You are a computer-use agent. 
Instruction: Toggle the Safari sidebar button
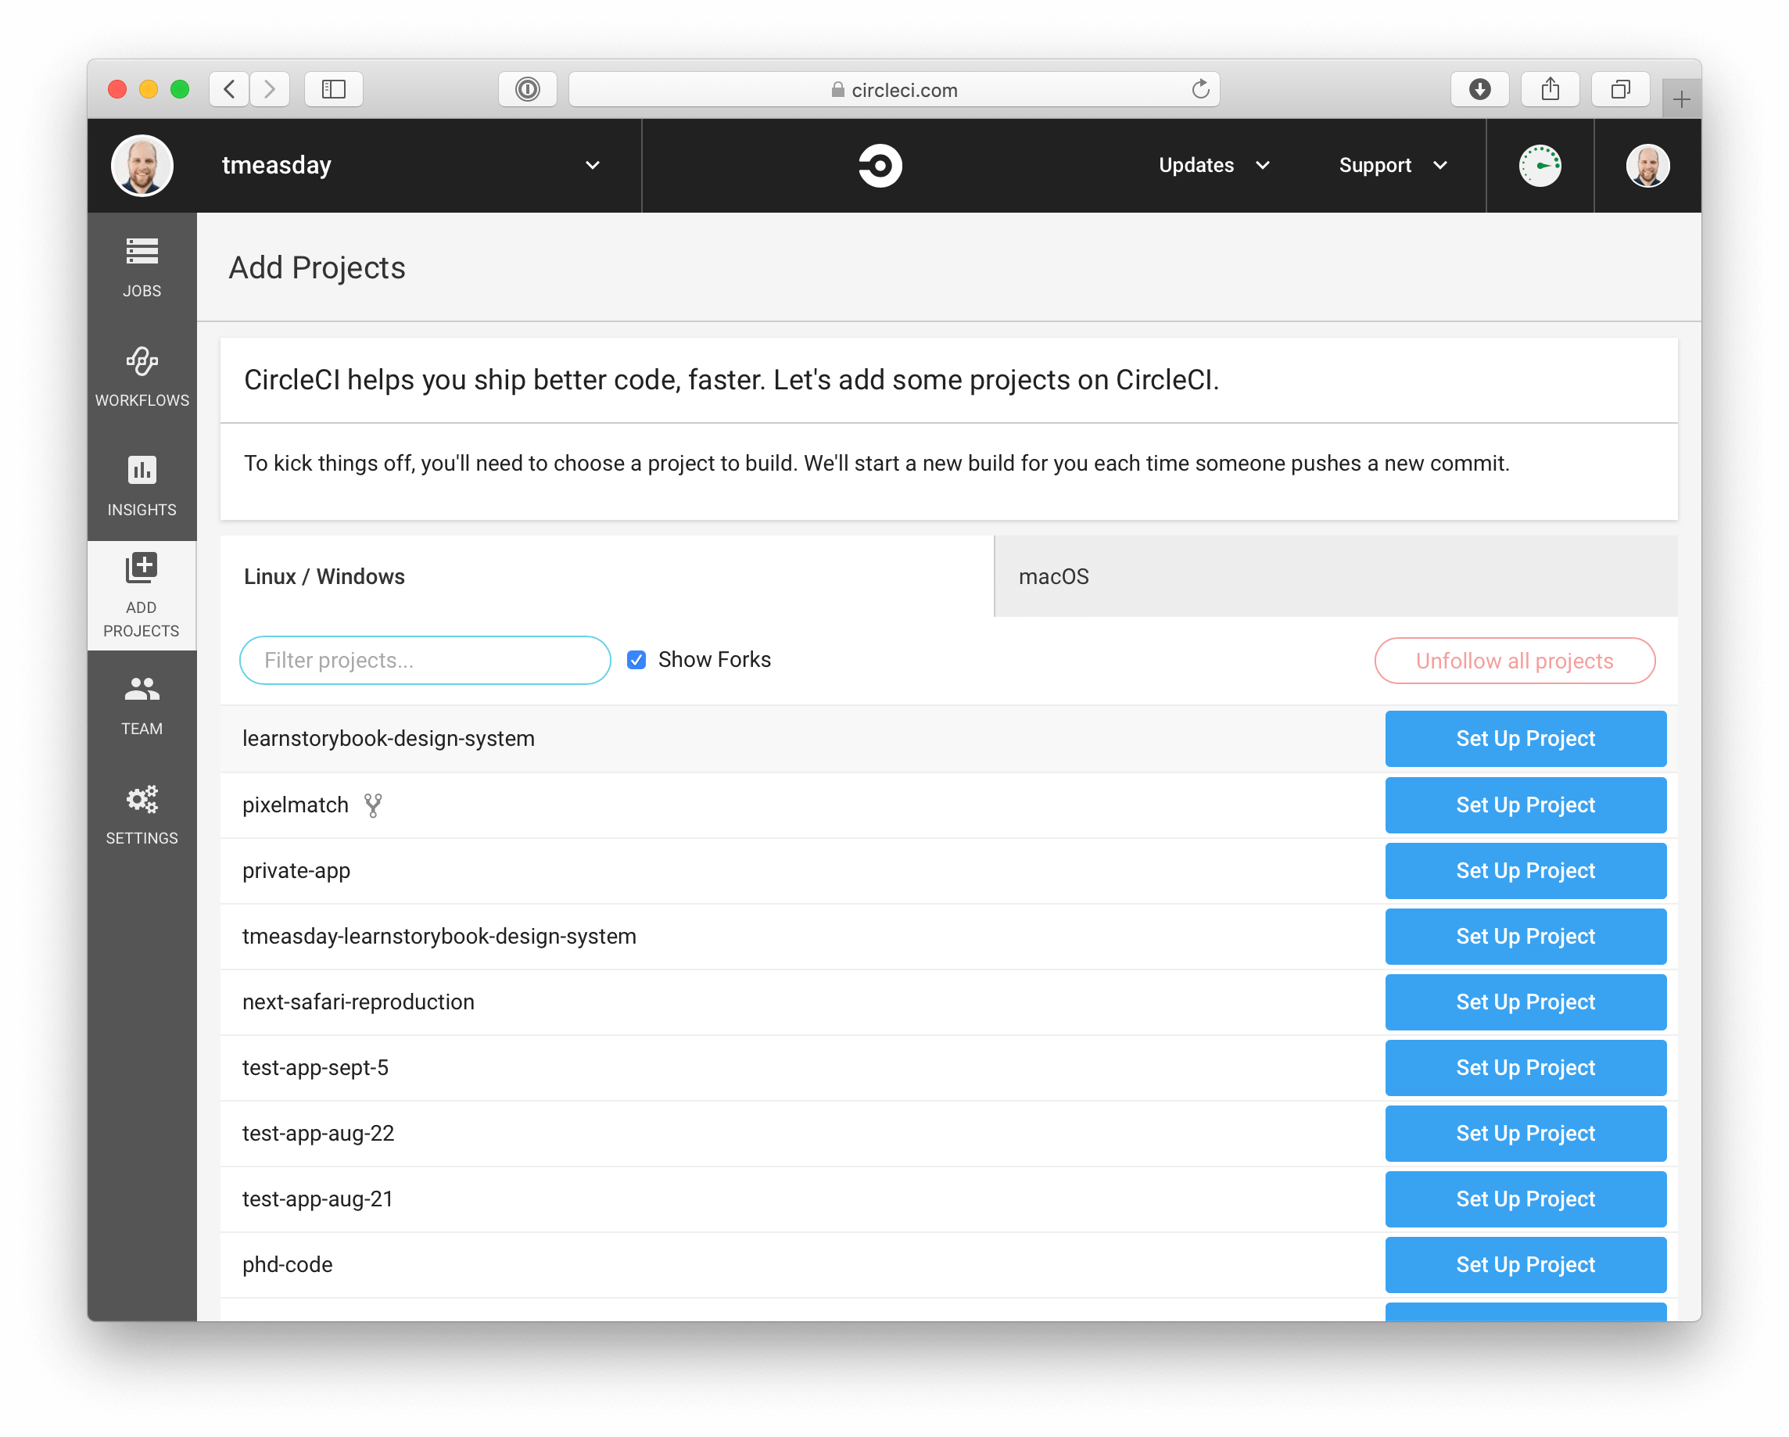334,90
